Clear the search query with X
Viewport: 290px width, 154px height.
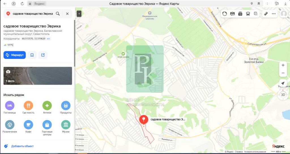pyautogui.click(x=67, y=14)
